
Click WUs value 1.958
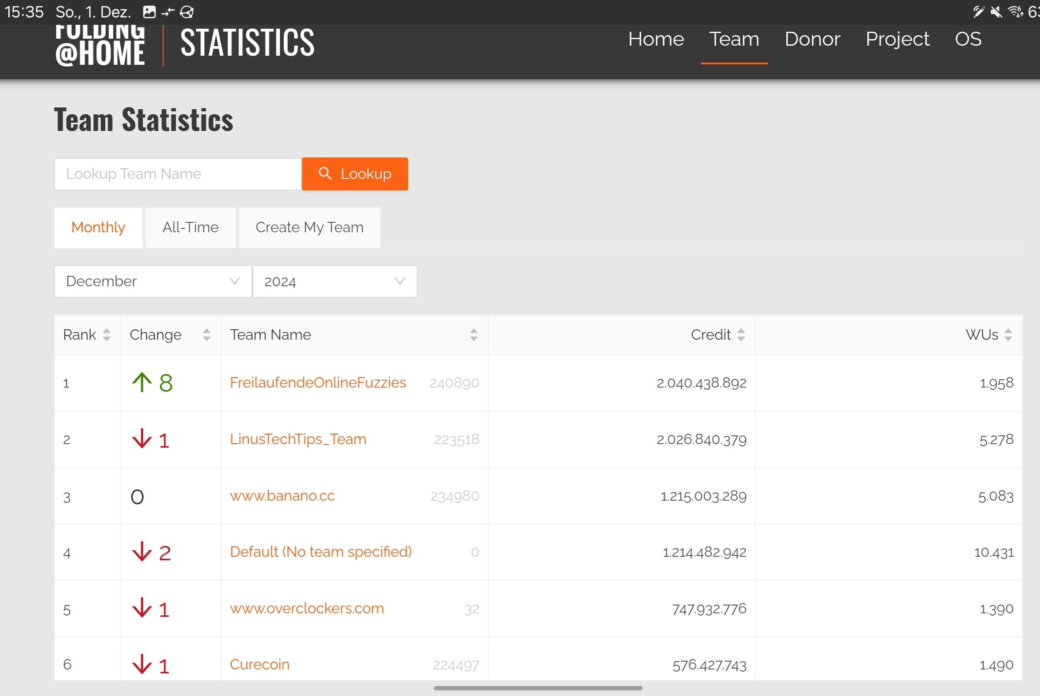tap(996, 383)
